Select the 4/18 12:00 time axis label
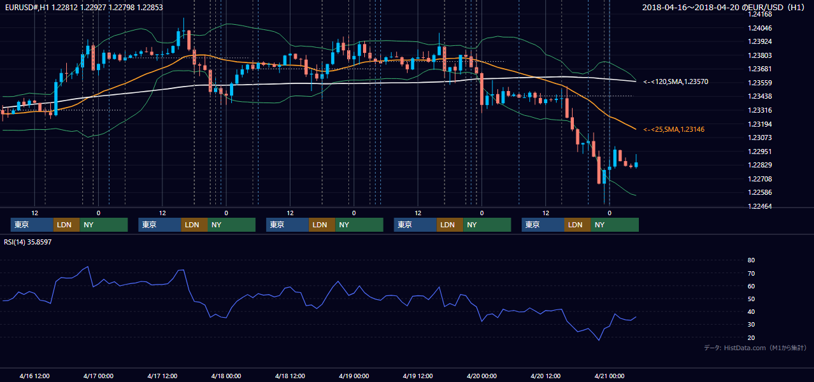Image resolution: width=814 pixels, height=382 pixels. (x=290, y=376)
